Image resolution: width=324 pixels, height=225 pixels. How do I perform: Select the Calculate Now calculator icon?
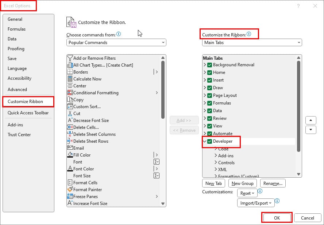(x=70, y=79)
